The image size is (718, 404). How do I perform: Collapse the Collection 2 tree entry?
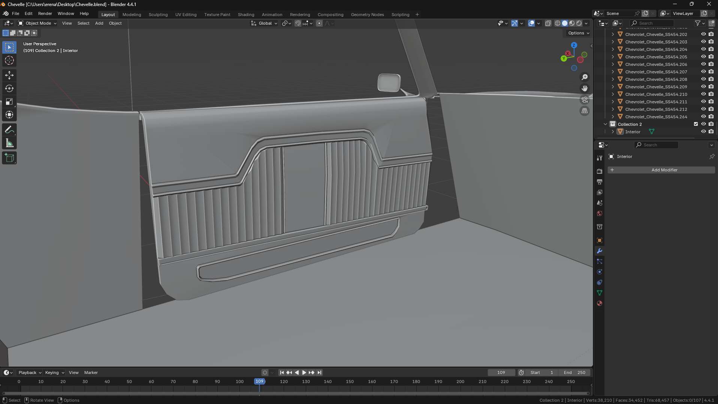[x=605, y=124]
